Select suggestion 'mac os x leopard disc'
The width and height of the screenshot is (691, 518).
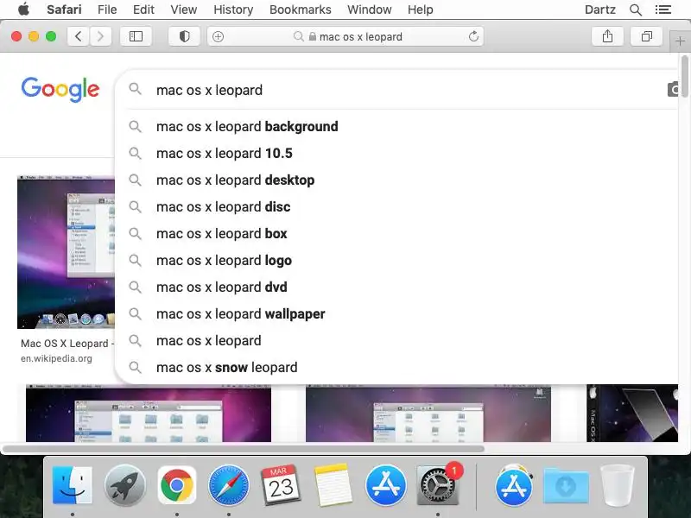[x=396, y=207]
